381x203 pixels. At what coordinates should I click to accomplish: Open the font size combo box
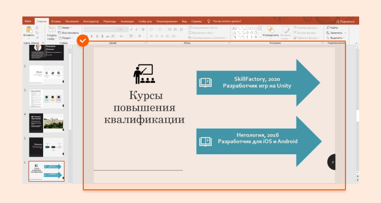coord(123,29)
